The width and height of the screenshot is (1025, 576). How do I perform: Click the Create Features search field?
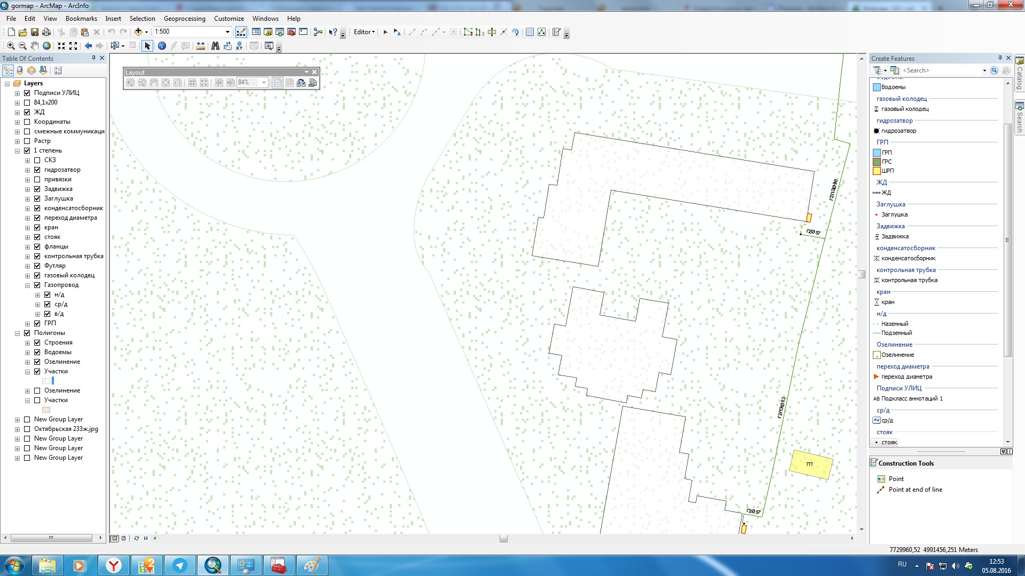click(940, 70)
